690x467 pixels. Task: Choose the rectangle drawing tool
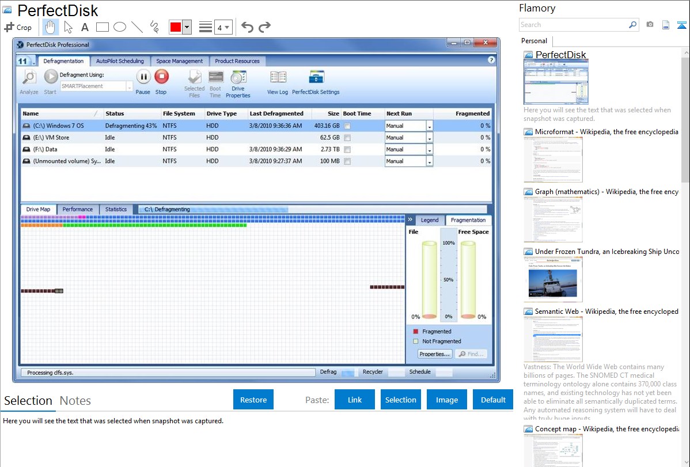pos(103,27)
